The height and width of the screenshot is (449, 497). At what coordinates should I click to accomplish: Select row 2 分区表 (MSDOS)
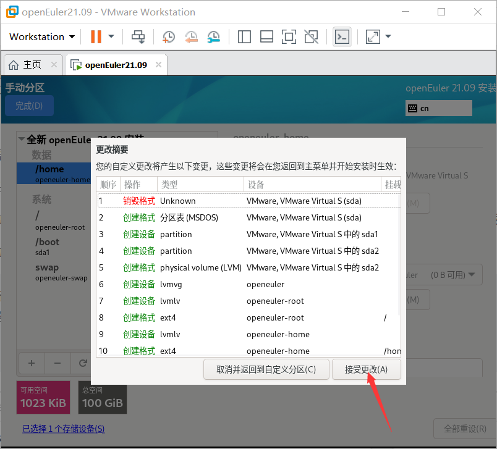click(x=249, y=217)
